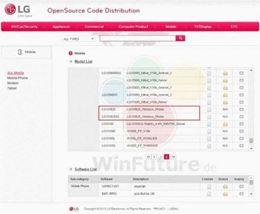Click the model list scrollbar thumb
The height and width of the screenshot is (214, 260).
click(251, 141)
